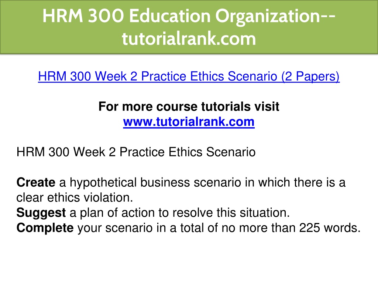Click the bold word 'Complete'
Screen dimensions: 378x284
tap(45, 228)
